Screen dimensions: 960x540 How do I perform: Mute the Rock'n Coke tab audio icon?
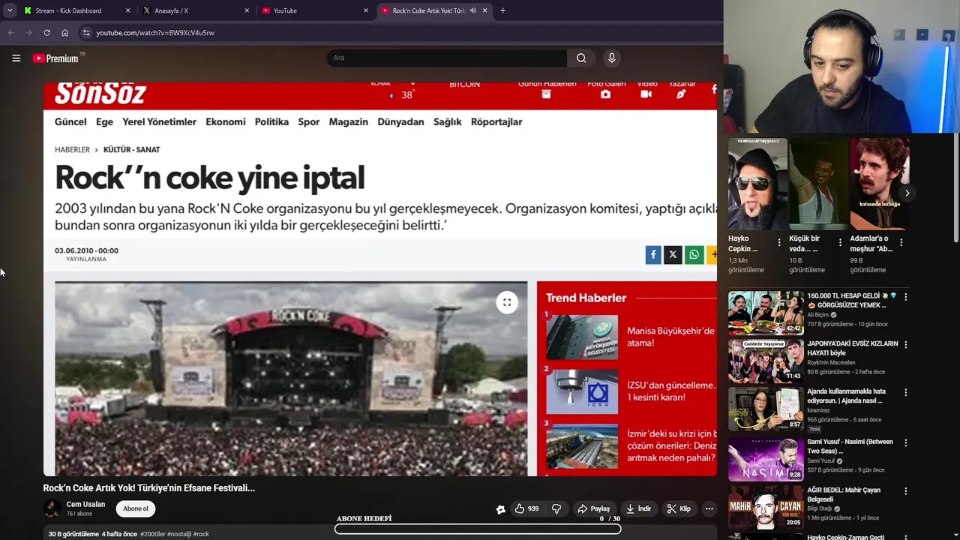pyautogui.click(x=472, y=10)
